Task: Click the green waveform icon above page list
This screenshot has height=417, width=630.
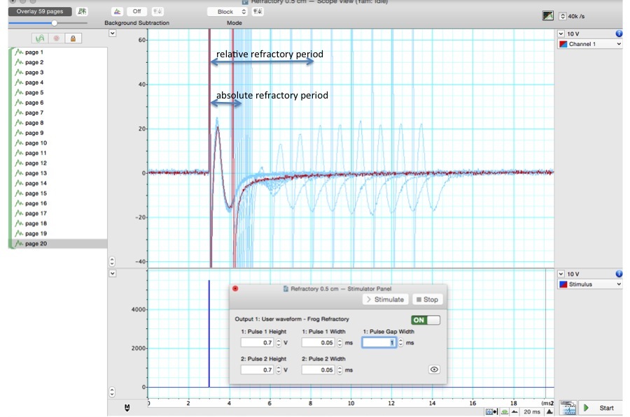Action: pyautogui.click(x=39, y=38)
